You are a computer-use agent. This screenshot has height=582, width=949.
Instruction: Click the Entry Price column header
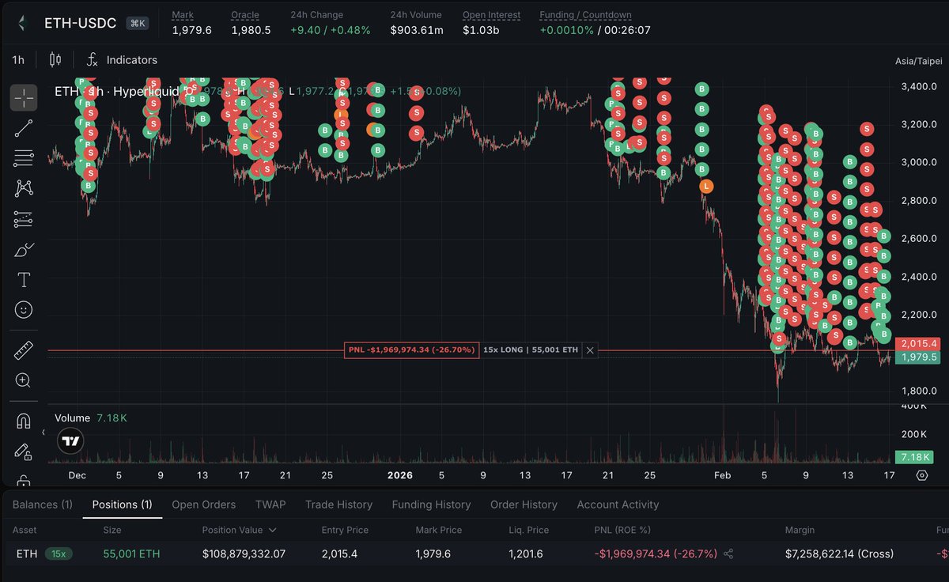[345, 530]
